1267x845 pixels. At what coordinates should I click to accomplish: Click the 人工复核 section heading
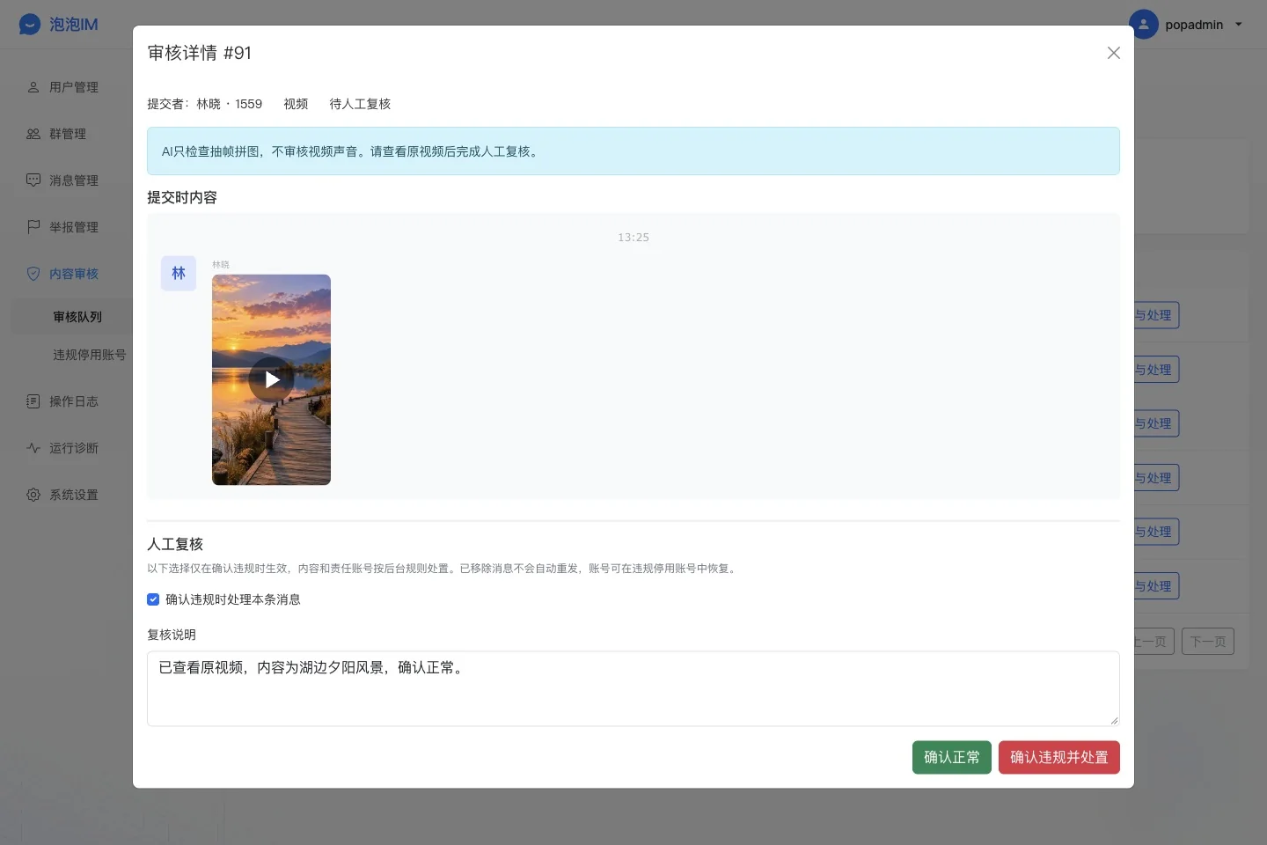pyautogui.click(x=175, y=544)
